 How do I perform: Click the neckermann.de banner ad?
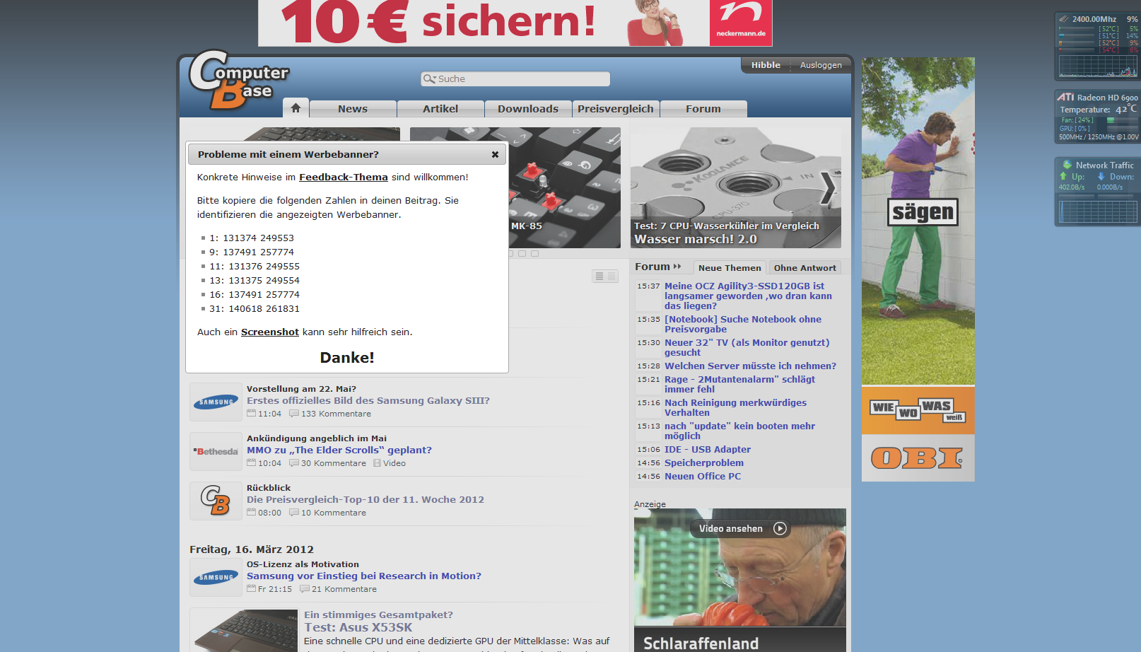[515, 23]
